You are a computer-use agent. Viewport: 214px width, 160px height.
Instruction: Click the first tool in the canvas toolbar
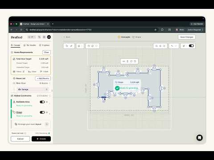tap(67, 46)
